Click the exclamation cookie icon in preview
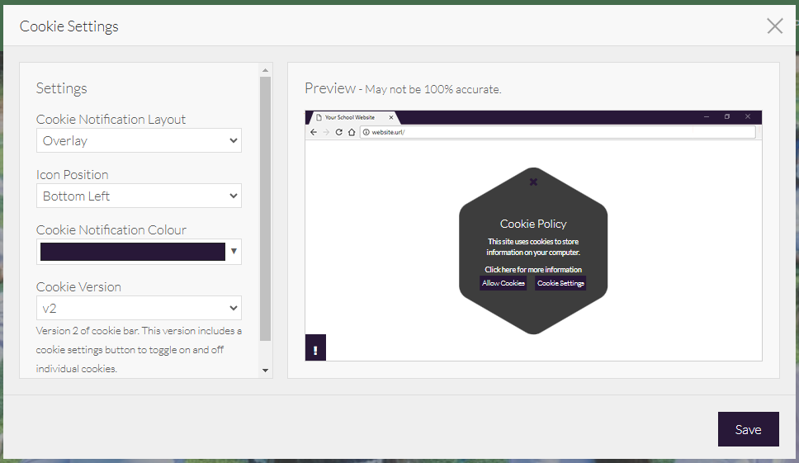 (x=315, y=350)
